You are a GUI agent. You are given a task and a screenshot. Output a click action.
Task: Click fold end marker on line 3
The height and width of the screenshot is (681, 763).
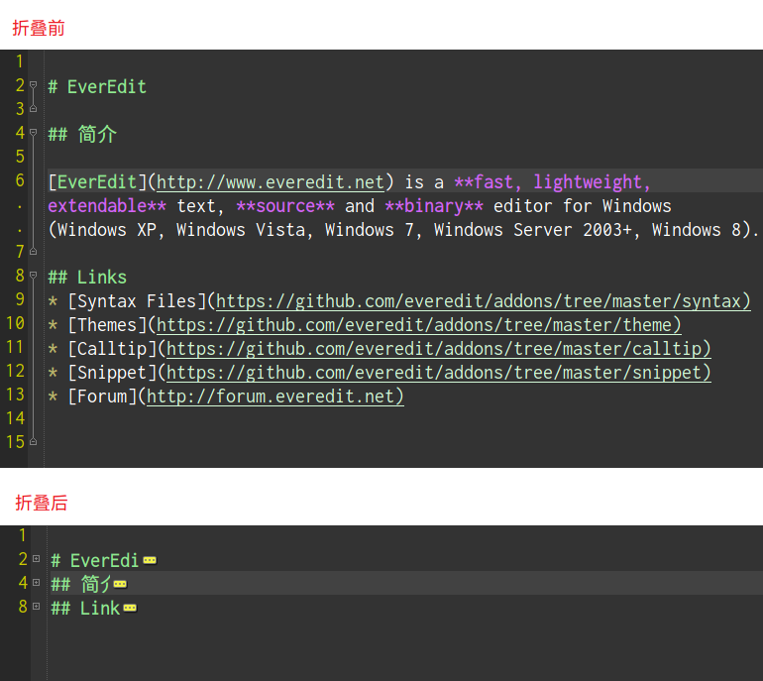[x=33, y=109]
